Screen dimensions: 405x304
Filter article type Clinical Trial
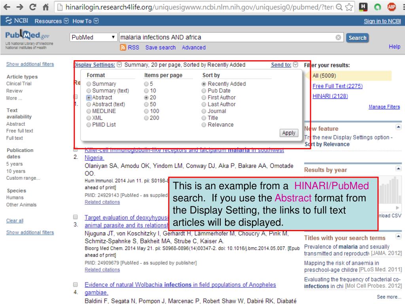click(x=19, y=84)
